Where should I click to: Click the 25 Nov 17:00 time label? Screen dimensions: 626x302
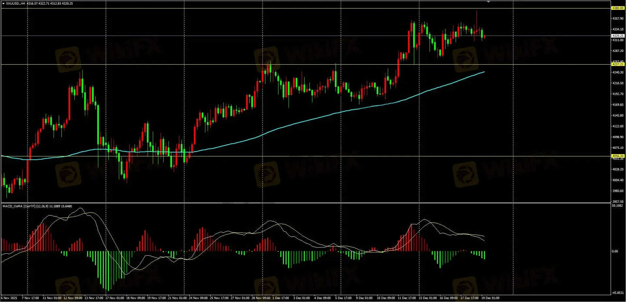tap(219, 298)
